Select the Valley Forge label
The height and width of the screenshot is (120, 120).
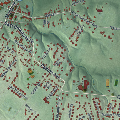[111, 115]
